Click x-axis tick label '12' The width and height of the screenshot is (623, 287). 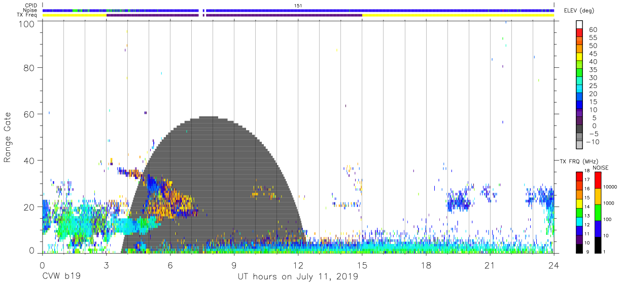click(298, 265)
